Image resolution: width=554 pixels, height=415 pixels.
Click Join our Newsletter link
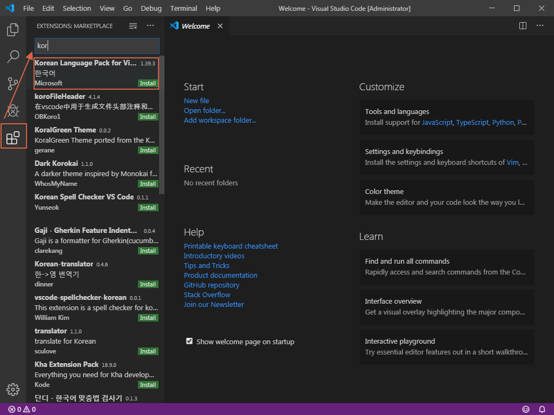pos(213,305)
